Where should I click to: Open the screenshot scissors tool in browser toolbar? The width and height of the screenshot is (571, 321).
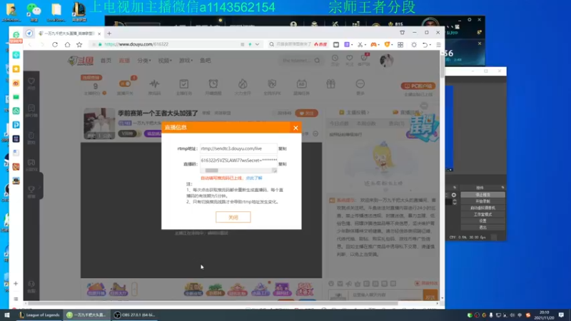tap(360, 44)
